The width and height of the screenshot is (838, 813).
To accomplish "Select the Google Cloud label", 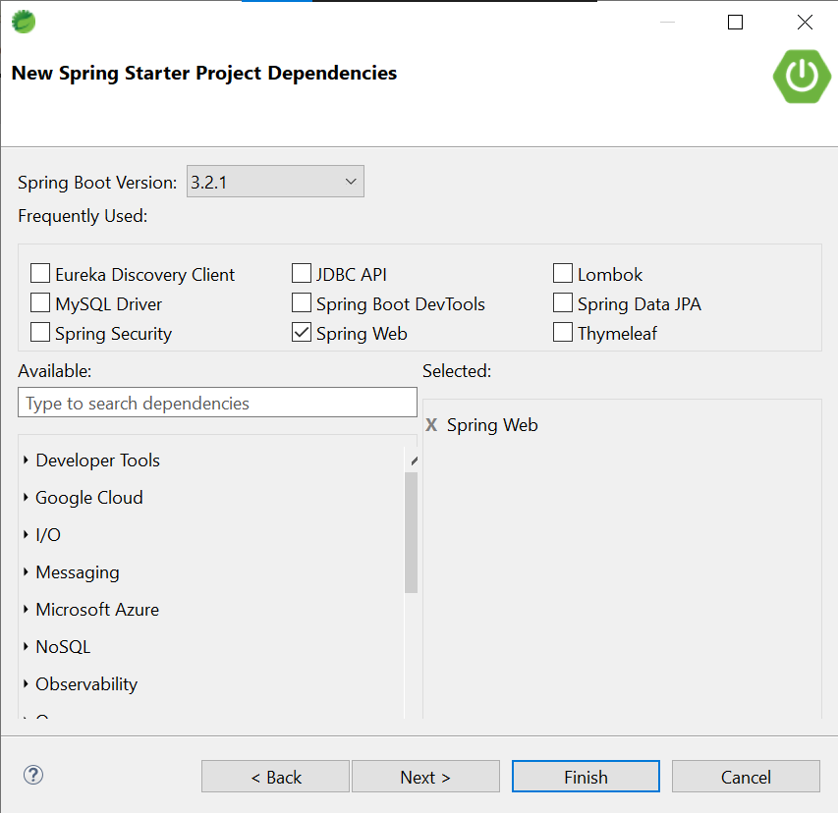I will point(89,498).
